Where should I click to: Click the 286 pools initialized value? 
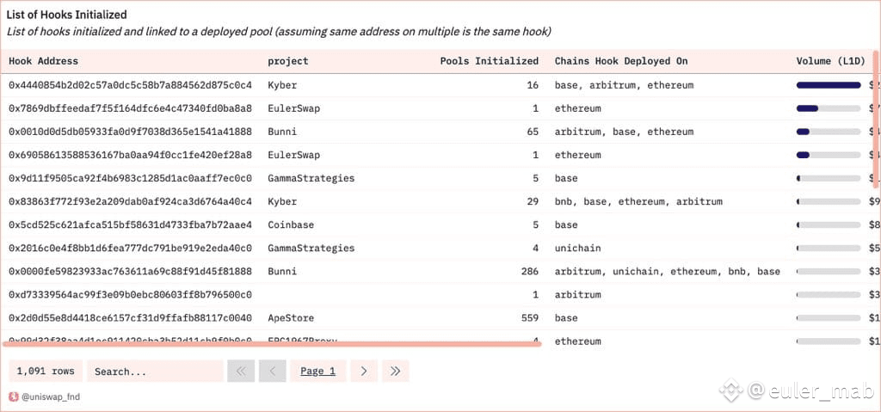[530, 272]
